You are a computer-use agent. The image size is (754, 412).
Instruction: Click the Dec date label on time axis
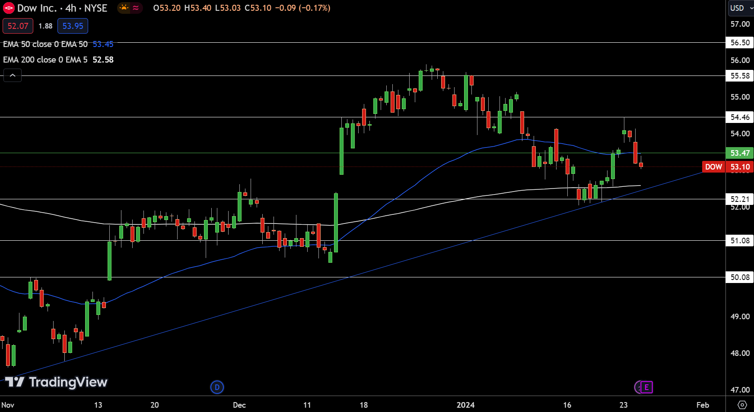(239, 405)
